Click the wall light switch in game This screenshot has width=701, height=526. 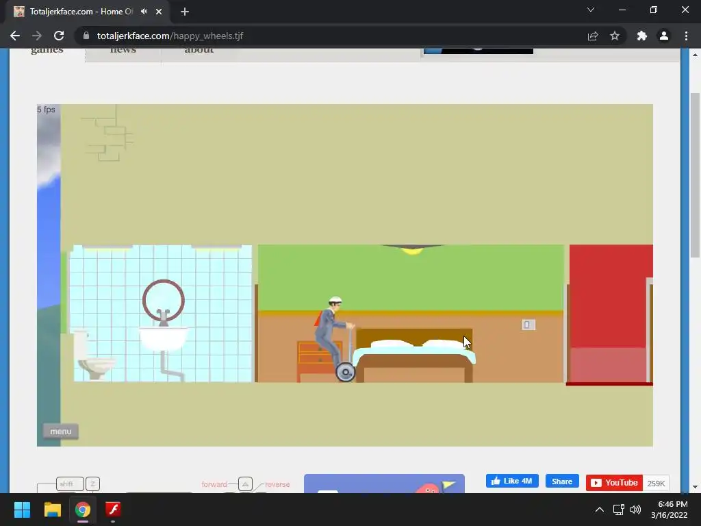tap(528, 325)
